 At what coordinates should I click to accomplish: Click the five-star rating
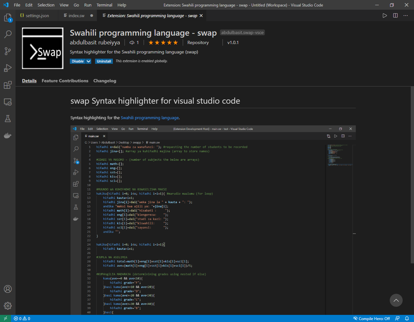pos(163,42)
